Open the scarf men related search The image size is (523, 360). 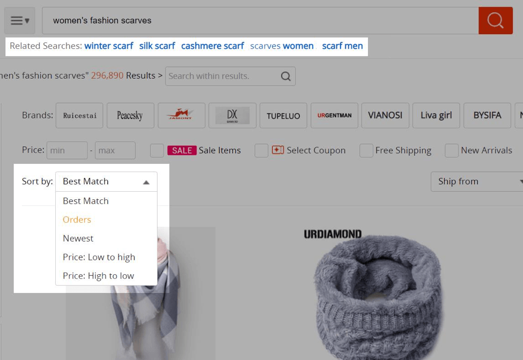pos(343,46)
